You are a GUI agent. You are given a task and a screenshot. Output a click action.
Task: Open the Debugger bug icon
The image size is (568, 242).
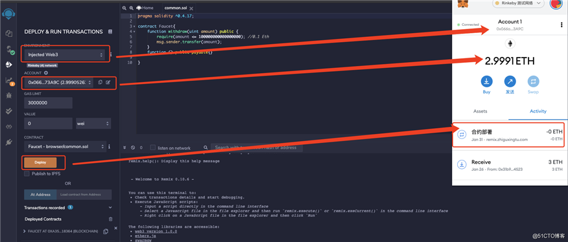[x=8, y=96]
